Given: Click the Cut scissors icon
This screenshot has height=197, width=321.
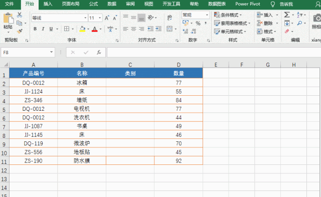Looking at the screenshot, I should (x=20, y=15).
